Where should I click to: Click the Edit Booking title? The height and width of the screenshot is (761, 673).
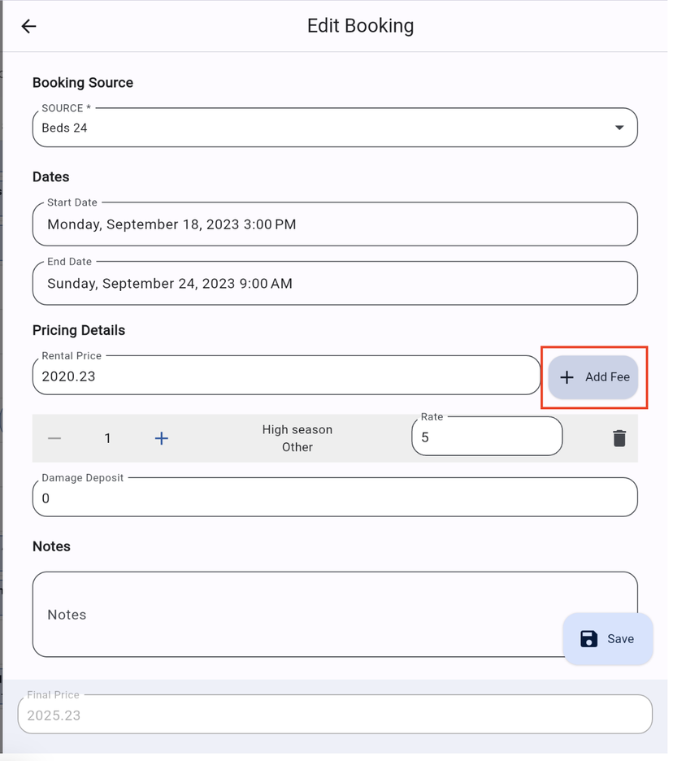[360, 26]
